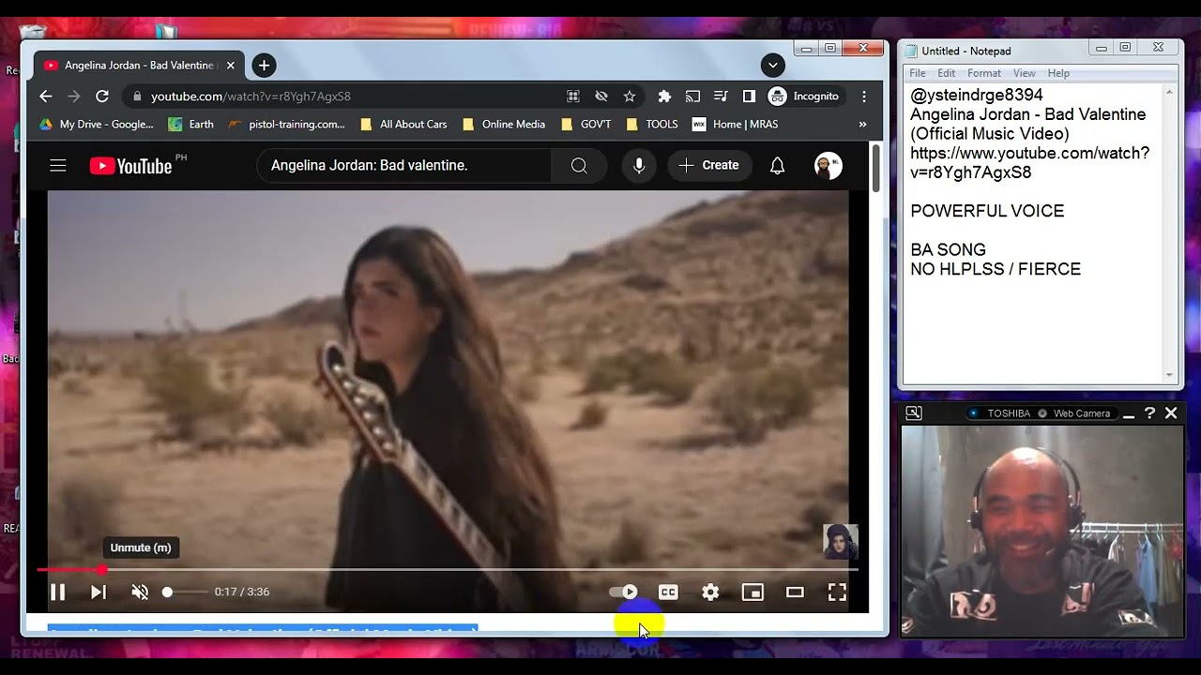Bookmark this page with the star icon
1201x675 pixels.
(630, 96)
